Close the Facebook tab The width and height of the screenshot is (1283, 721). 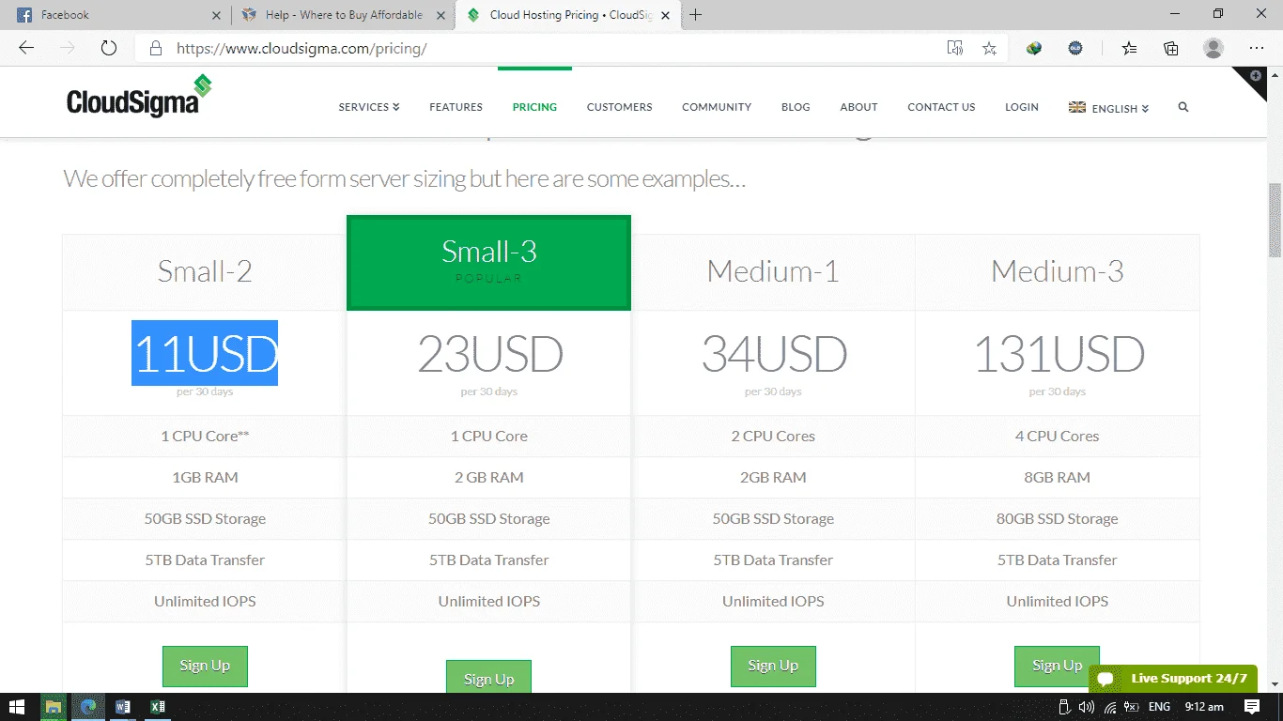[216, 15]
